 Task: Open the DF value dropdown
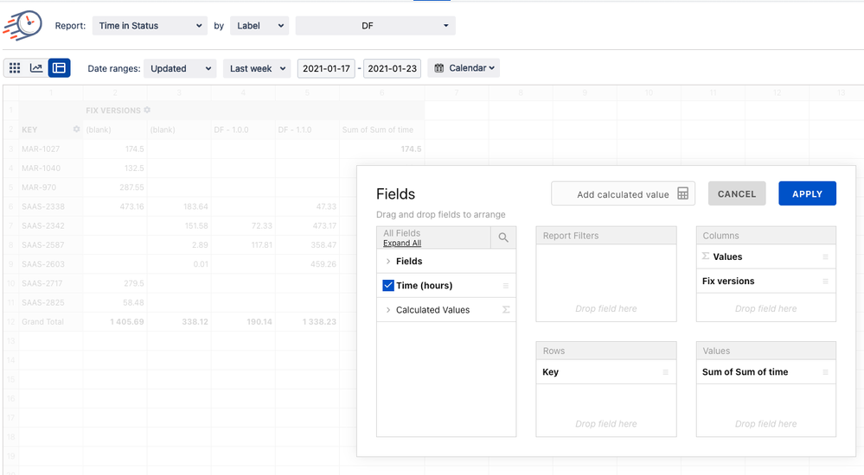pyautogui.click(x=375, y=25)
